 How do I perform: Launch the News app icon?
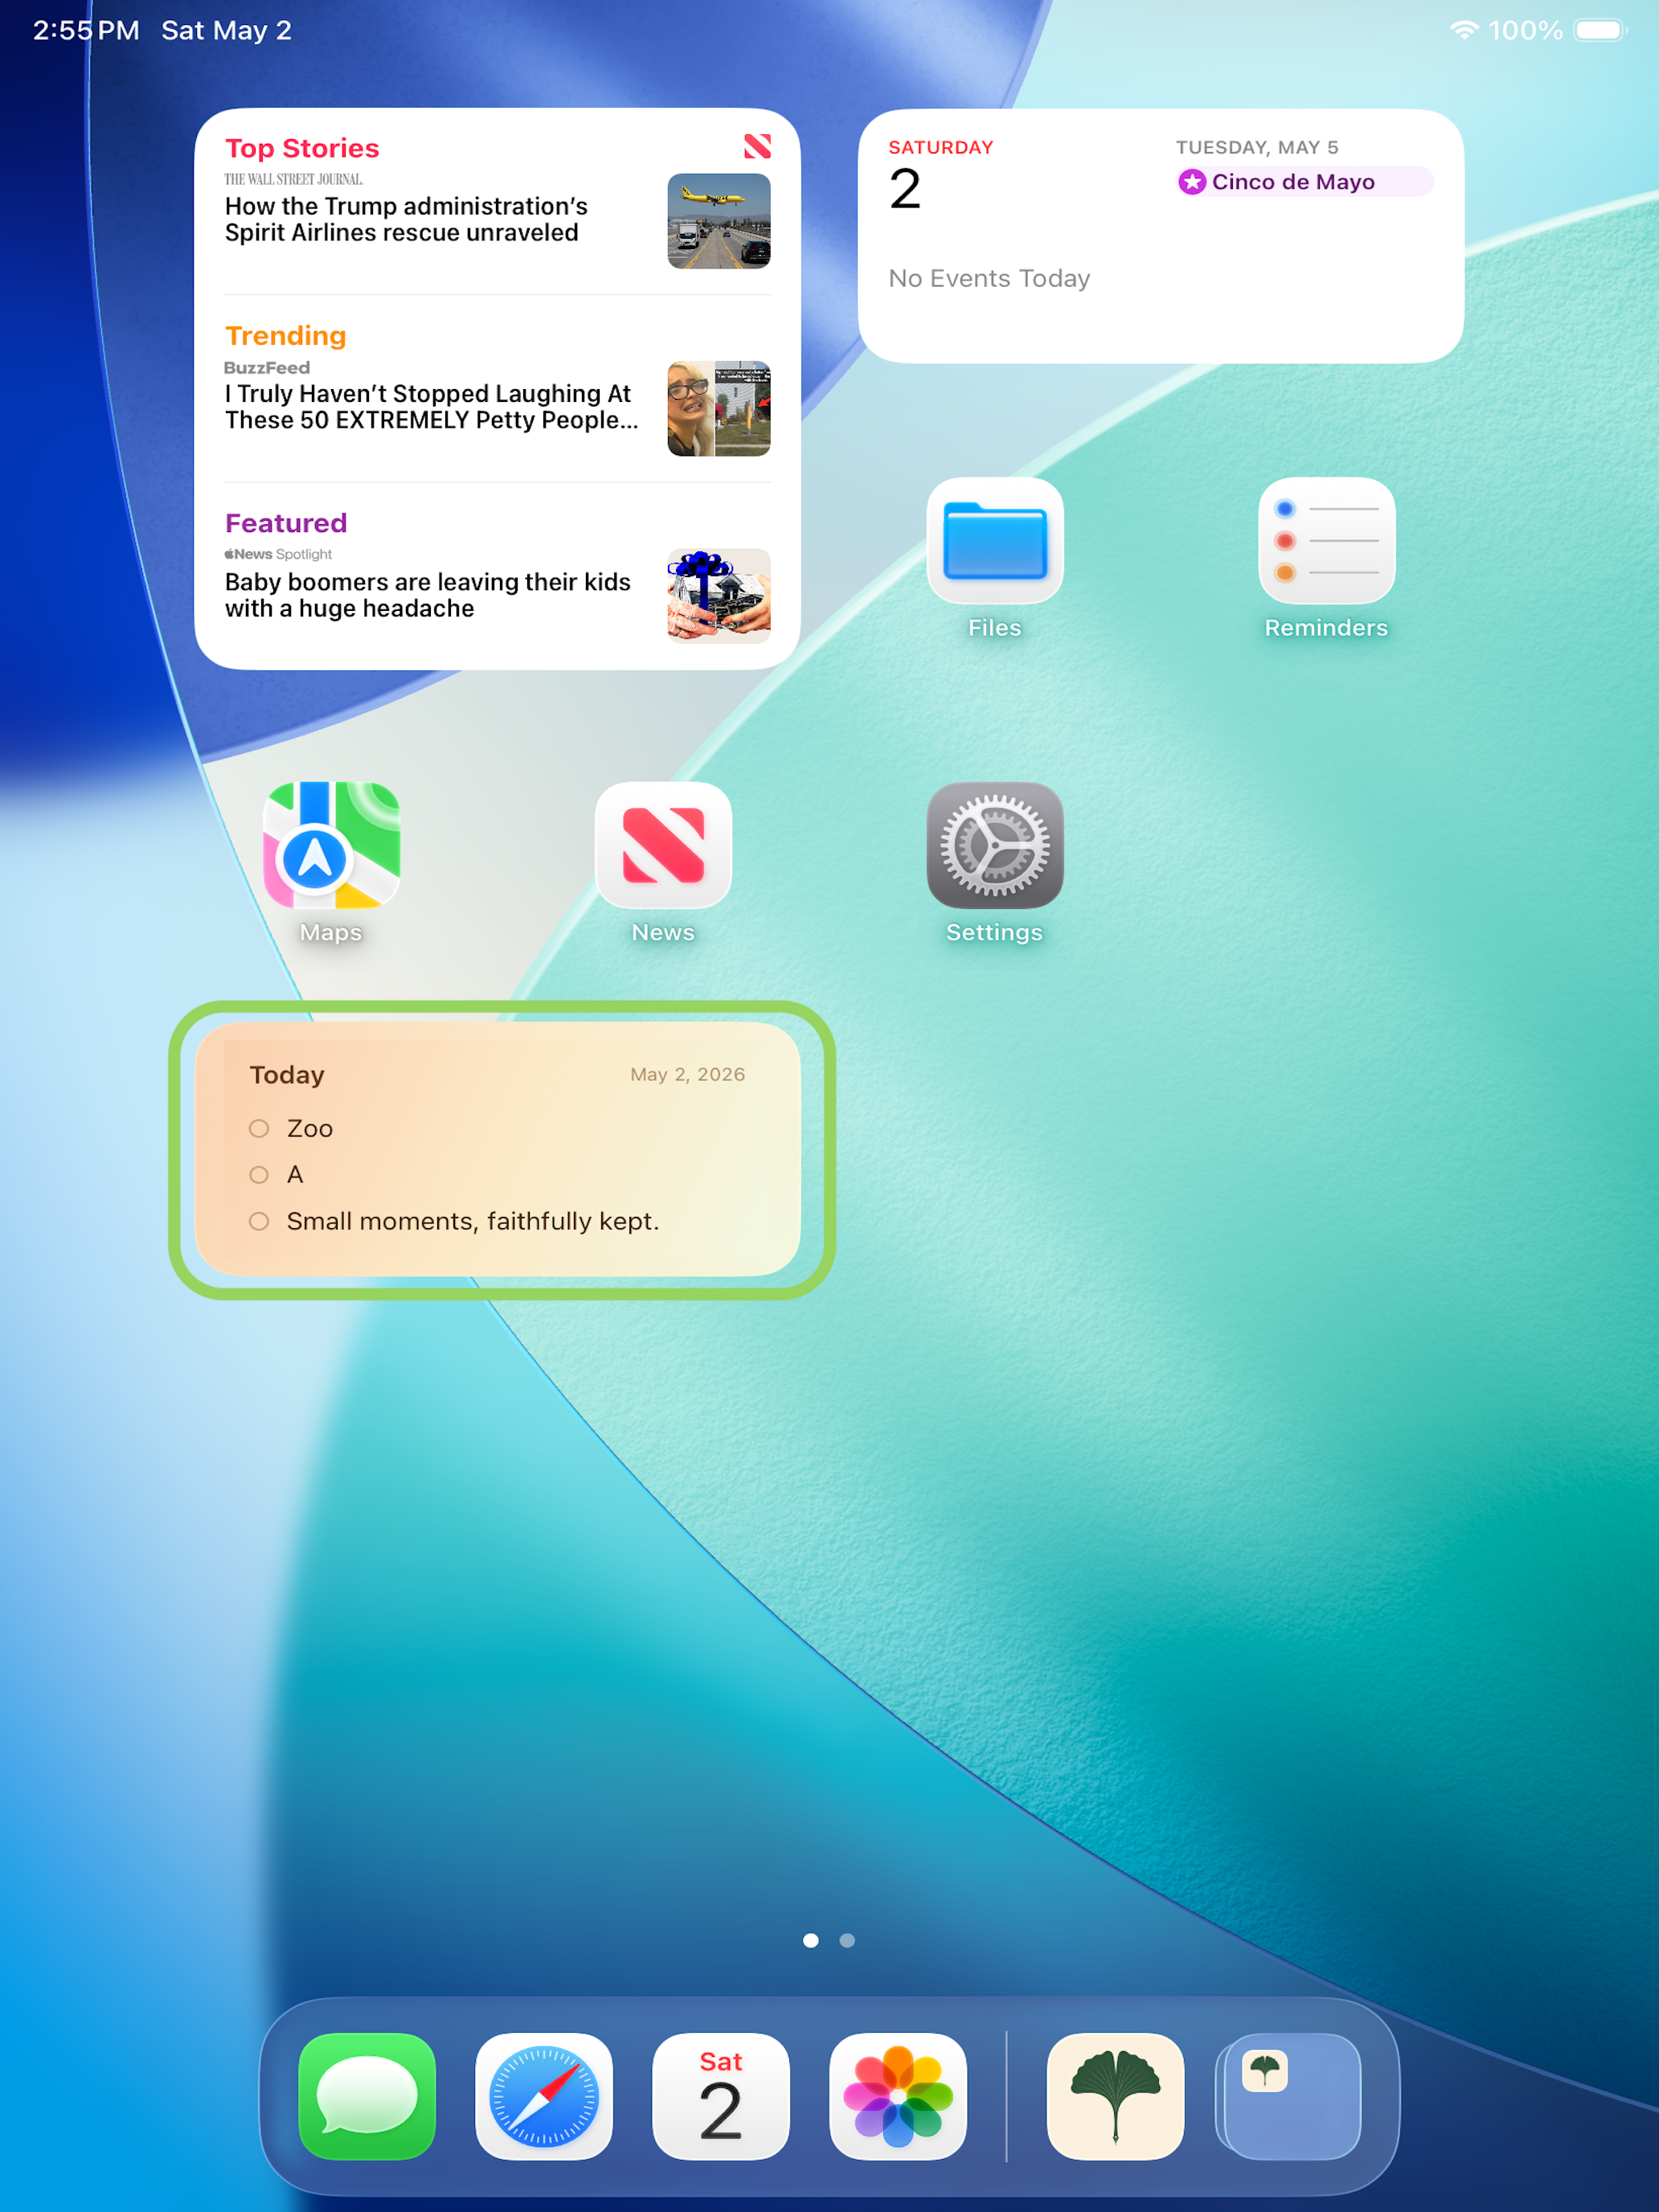[663, 845]
